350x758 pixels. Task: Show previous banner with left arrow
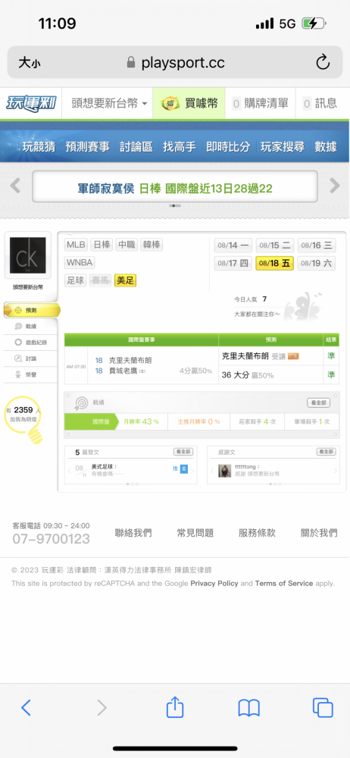coord(15,185)
